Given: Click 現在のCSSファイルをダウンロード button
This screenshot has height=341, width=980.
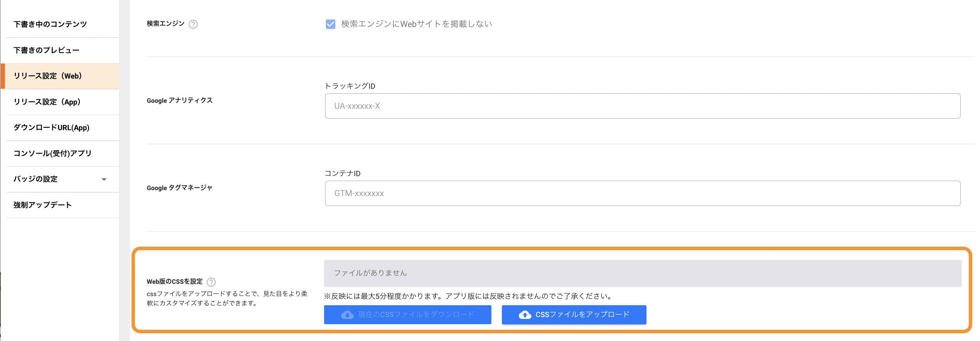Looking at the screenshot, I should (x=407, y=315).
